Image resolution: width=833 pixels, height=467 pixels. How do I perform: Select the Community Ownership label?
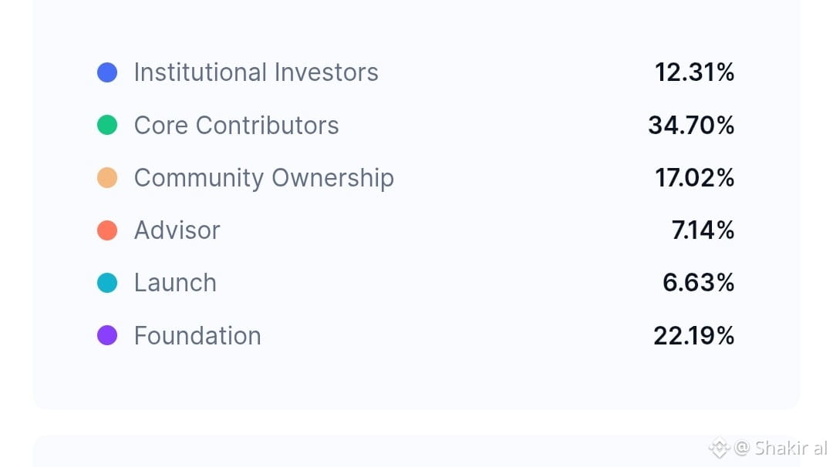tap(264, 178)
